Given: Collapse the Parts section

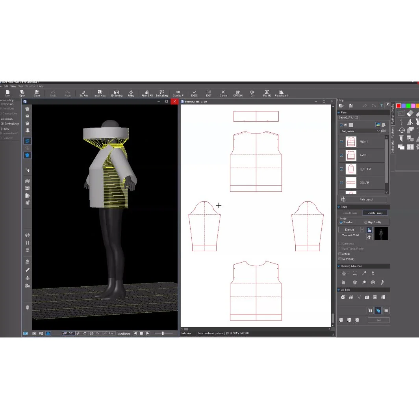Looking at the screenshot, I should (339, 113).
